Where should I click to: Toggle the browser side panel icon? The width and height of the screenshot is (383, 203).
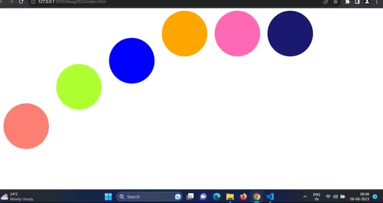pos(357,2)
